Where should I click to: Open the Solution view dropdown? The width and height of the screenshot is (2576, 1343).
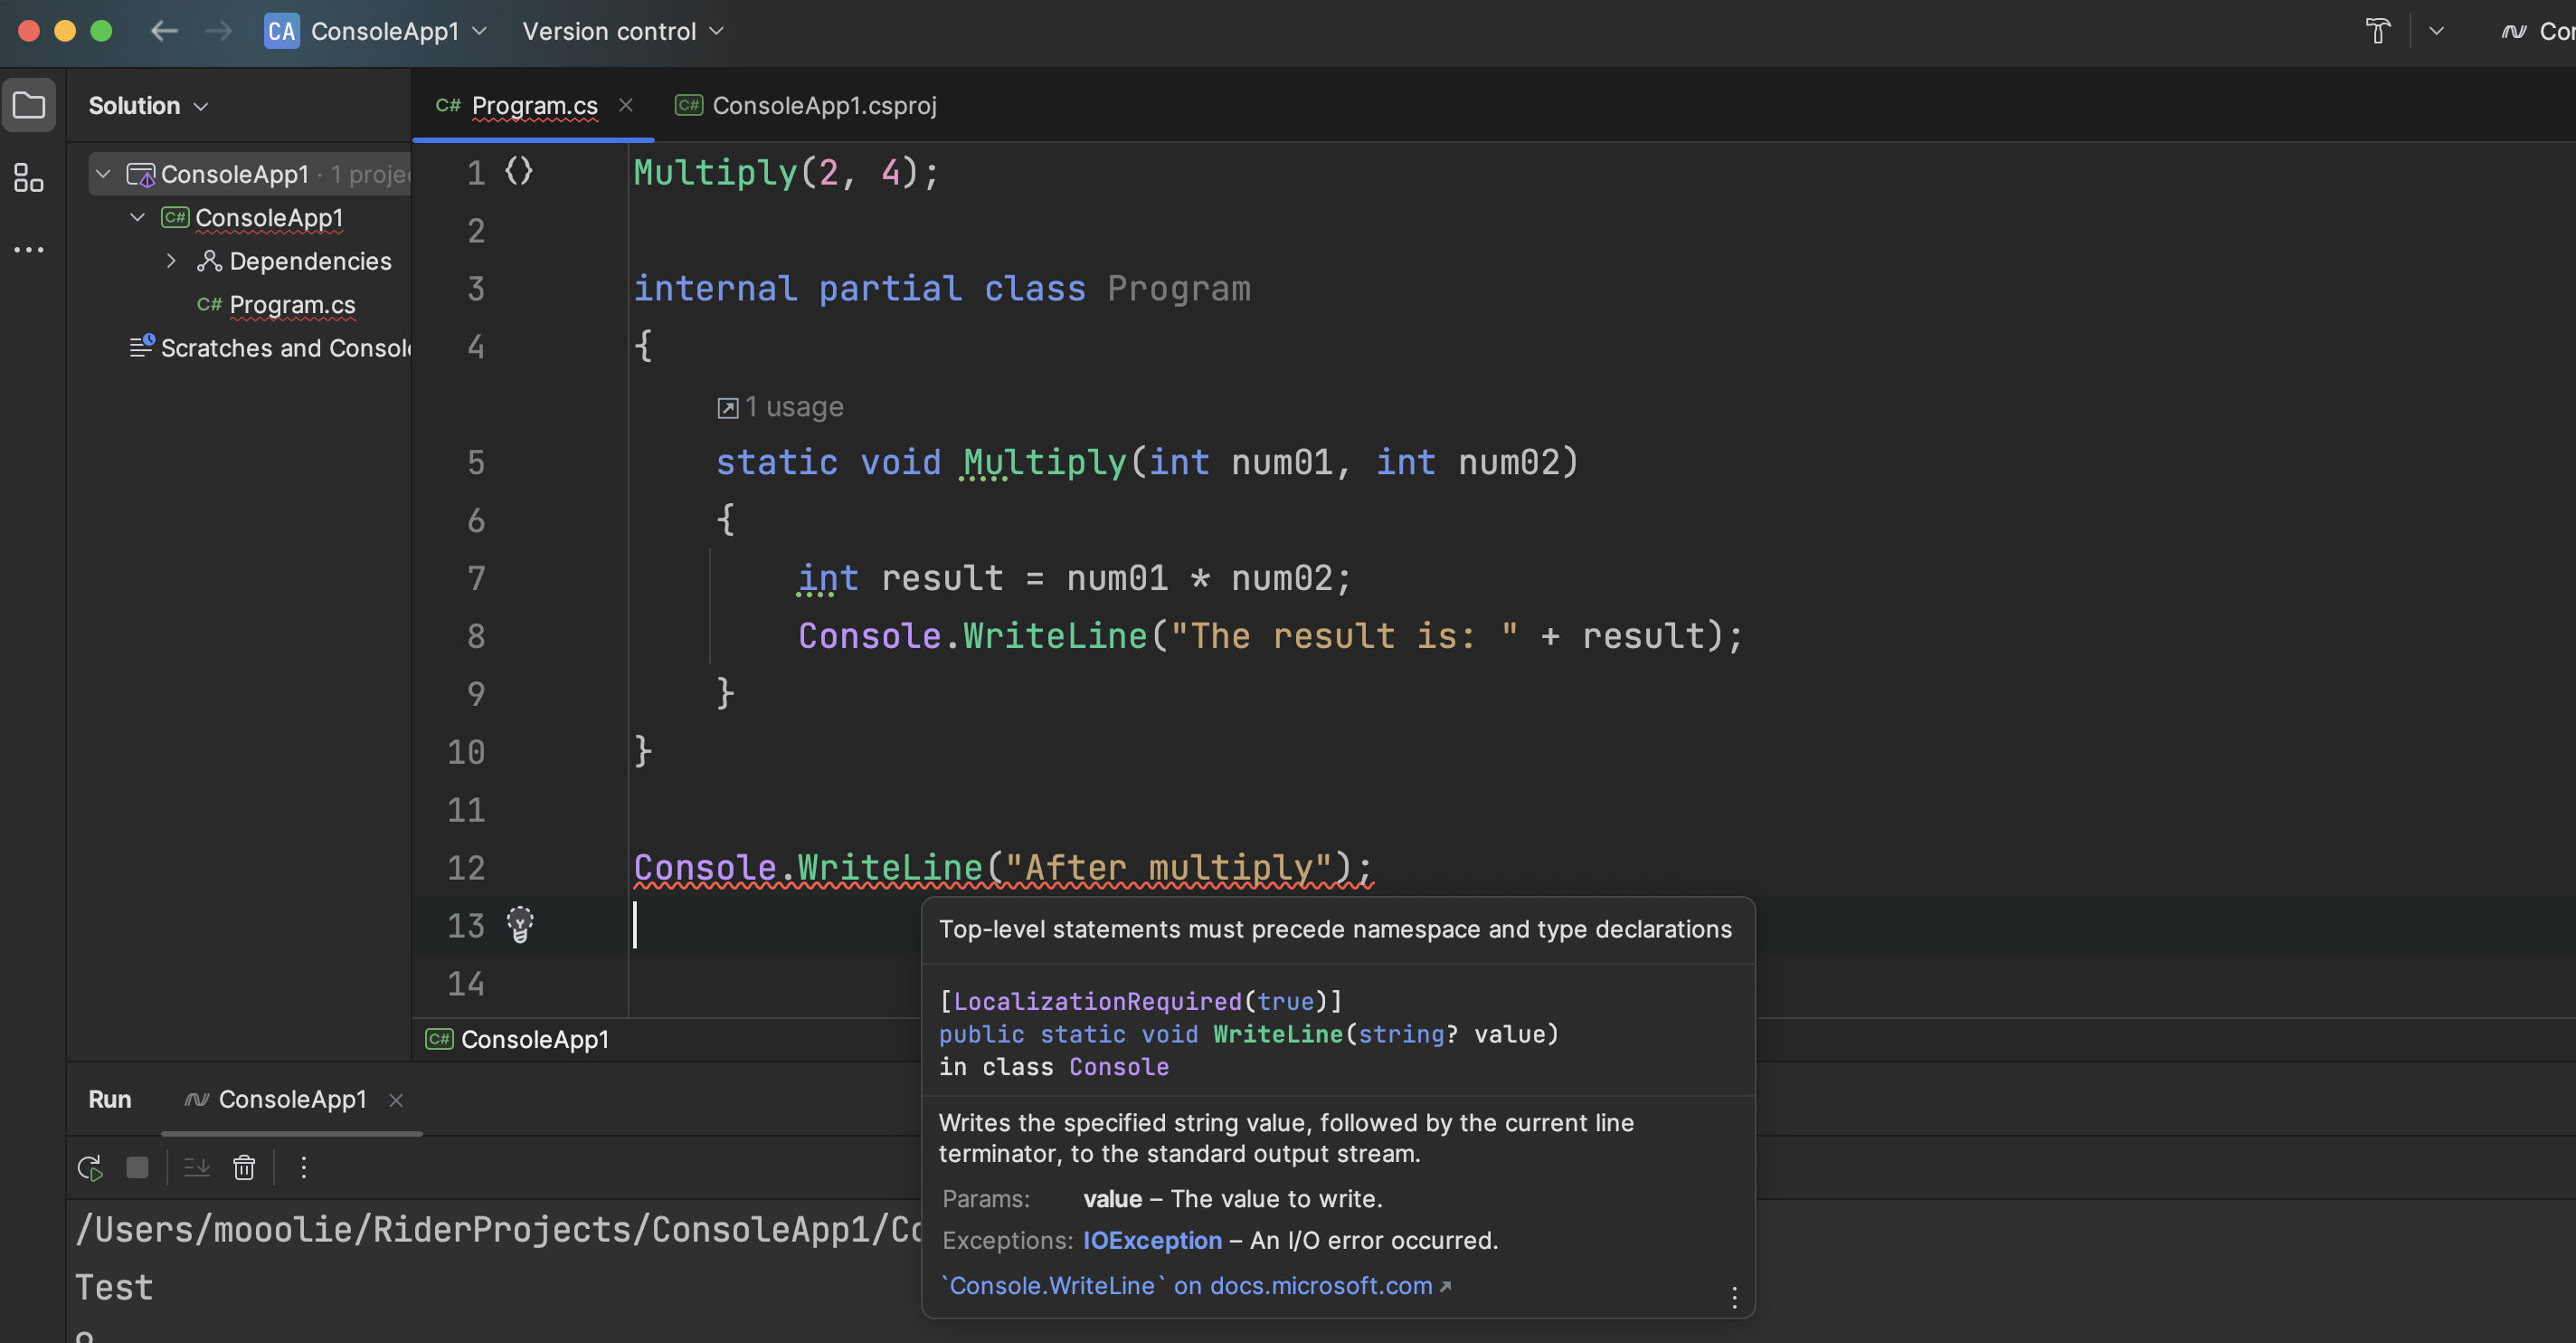[147, 105]
